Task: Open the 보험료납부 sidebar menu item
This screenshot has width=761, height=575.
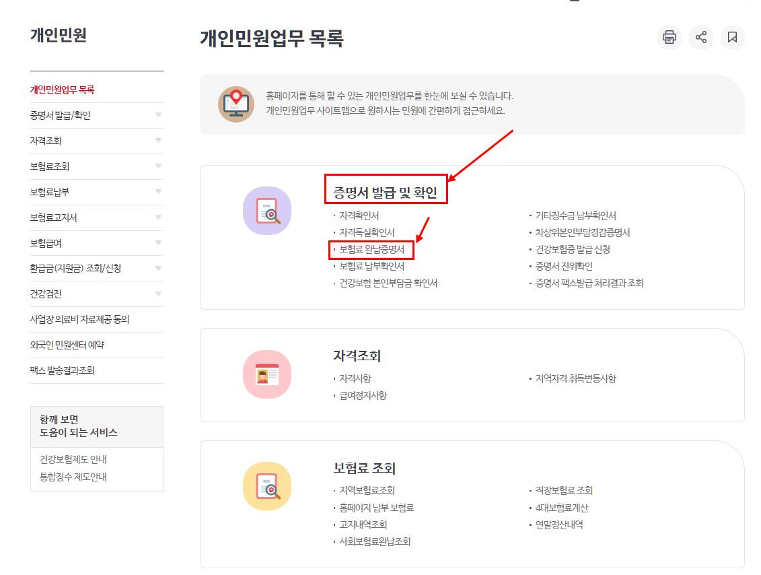Action: click(x=50, y=192)
